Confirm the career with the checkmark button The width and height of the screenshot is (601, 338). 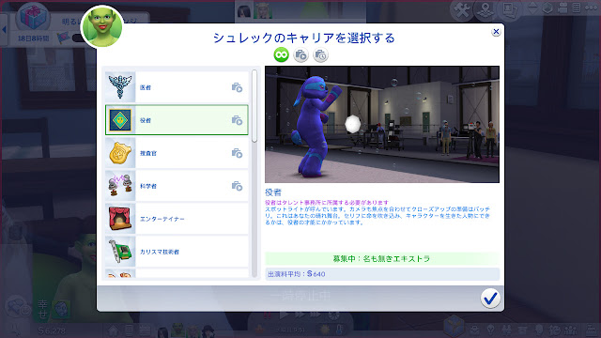[490, 299]
